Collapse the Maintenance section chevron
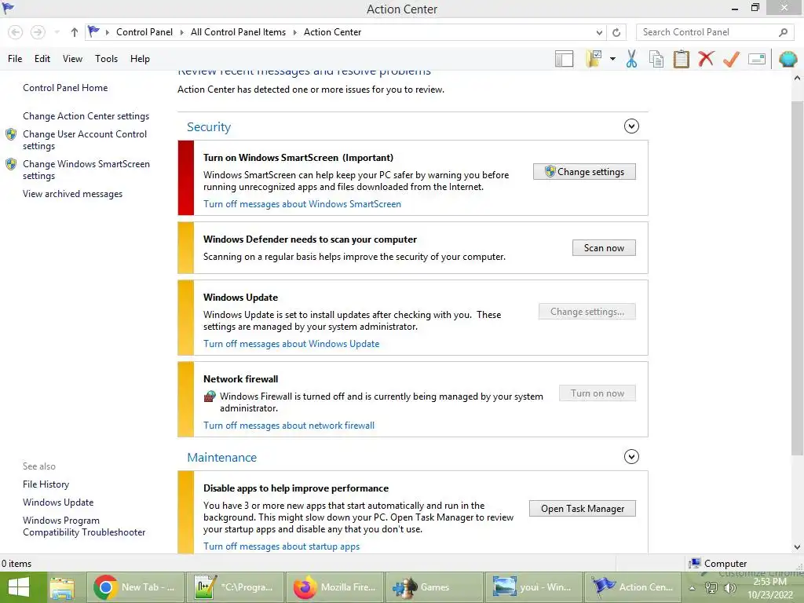The height and width of the screenshot is (603, 804). [631, 456]
